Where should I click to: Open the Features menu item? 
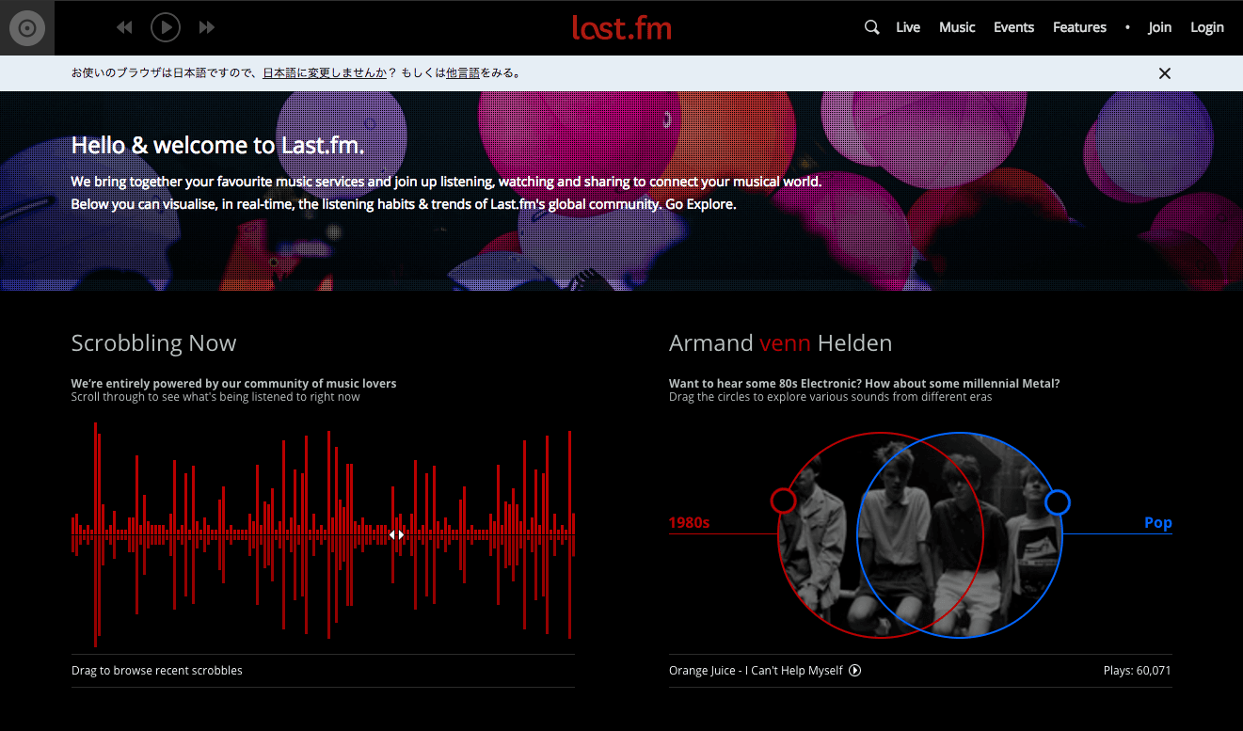1079,27
